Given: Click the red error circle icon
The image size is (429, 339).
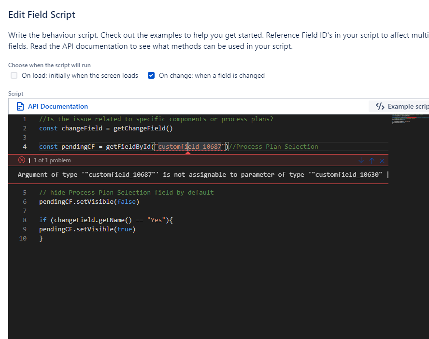Looking at the screenshot, I should point(22,160).
